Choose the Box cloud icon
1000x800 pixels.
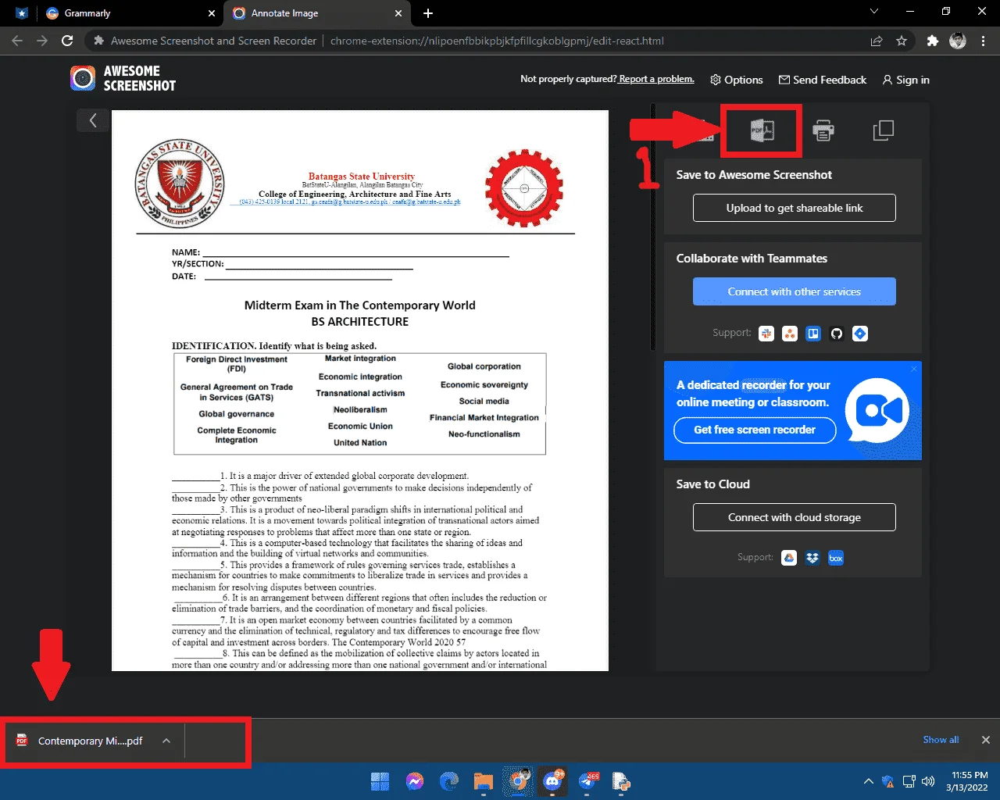pos(836,558)
